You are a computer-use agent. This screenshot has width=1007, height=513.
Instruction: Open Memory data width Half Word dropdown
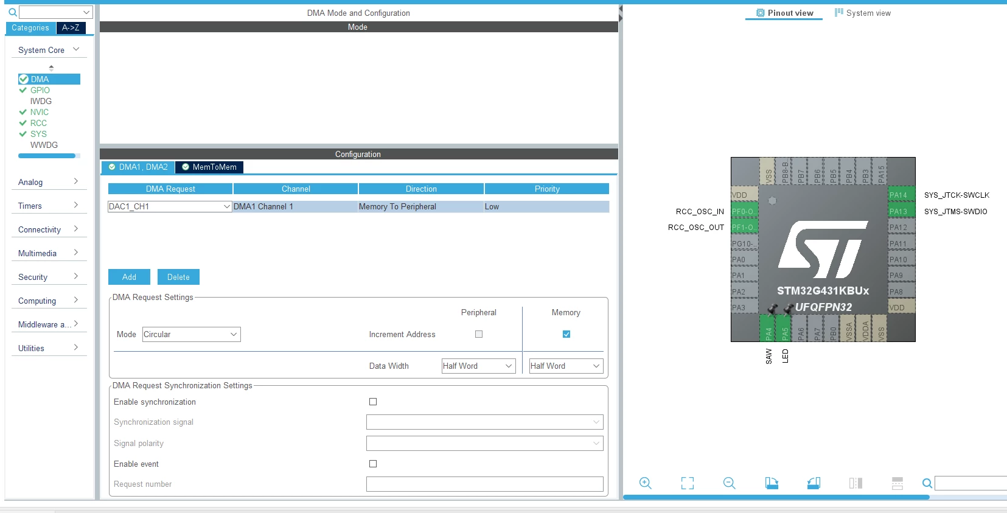[566, 366]
